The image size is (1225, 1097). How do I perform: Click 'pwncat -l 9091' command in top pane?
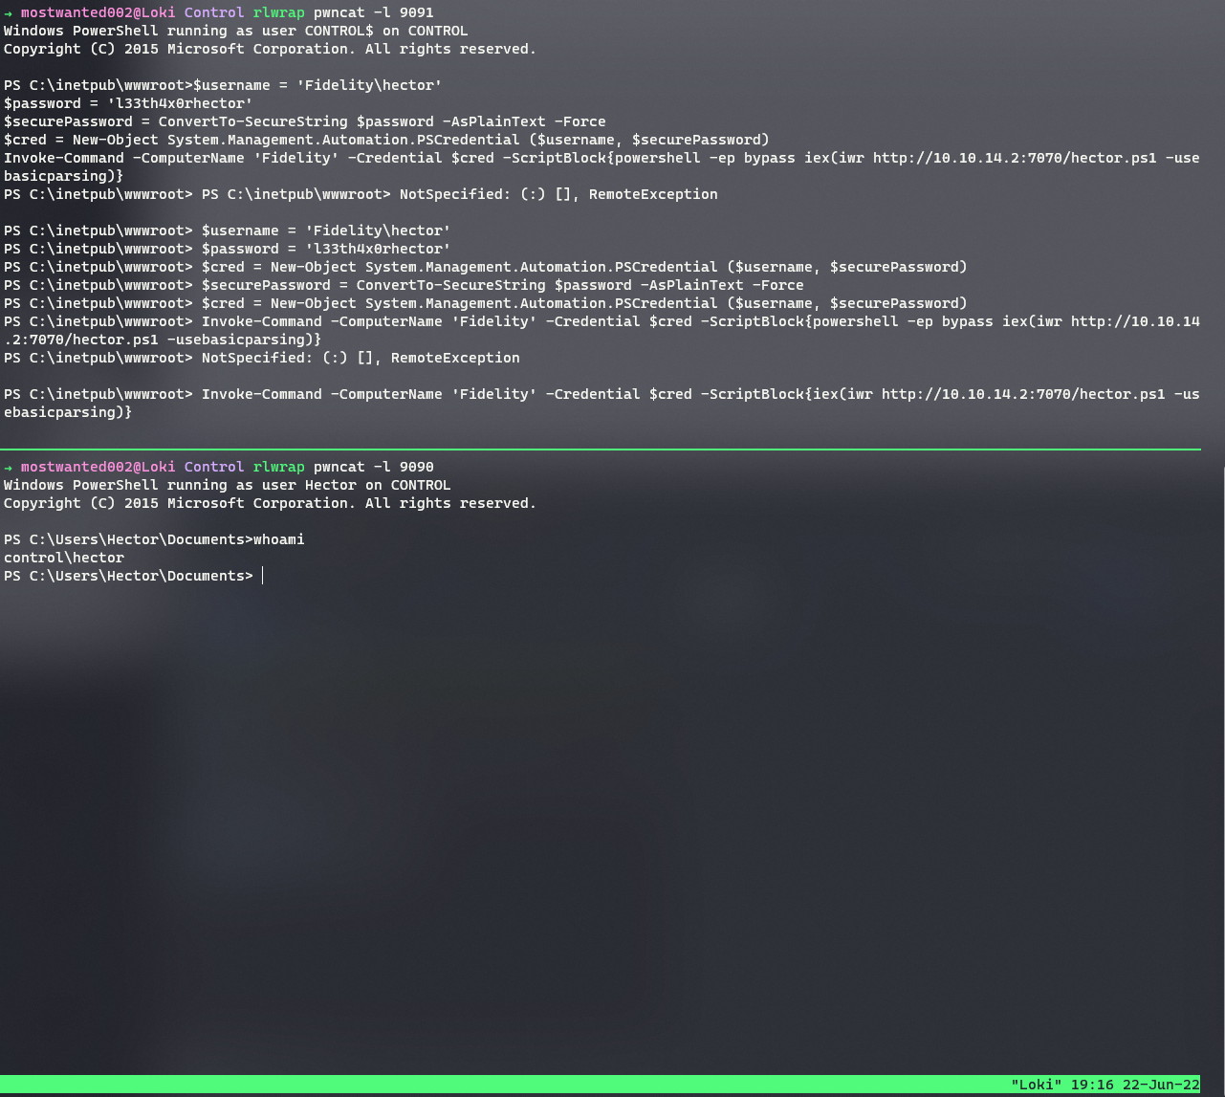coord(373,12)
